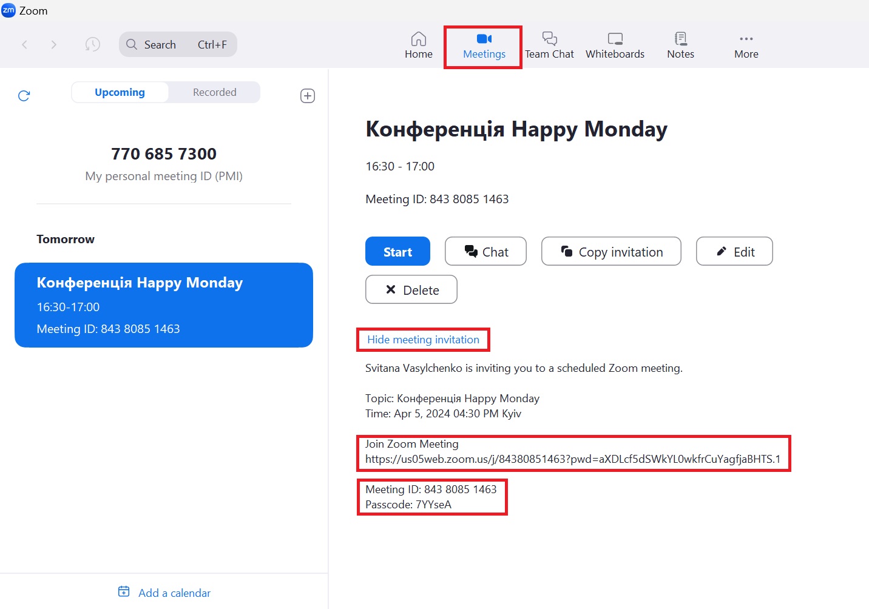Click Copy invitation button

[611, 251]
